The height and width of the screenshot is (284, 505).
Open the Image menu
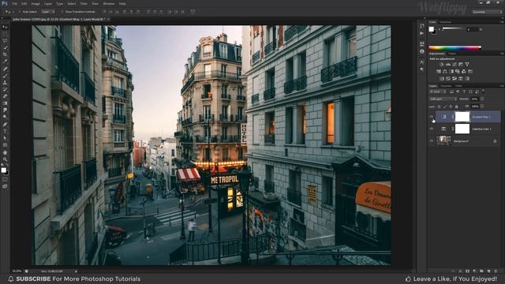pyautogui.click(x=36, y=3)
